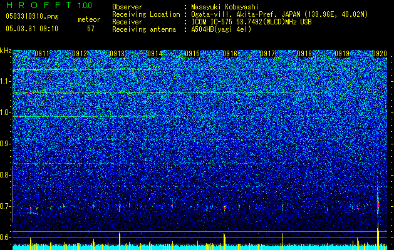Click the HROFFT 1.0.0 program title
The width and height of the screenshot is (394, 250).
49,5
